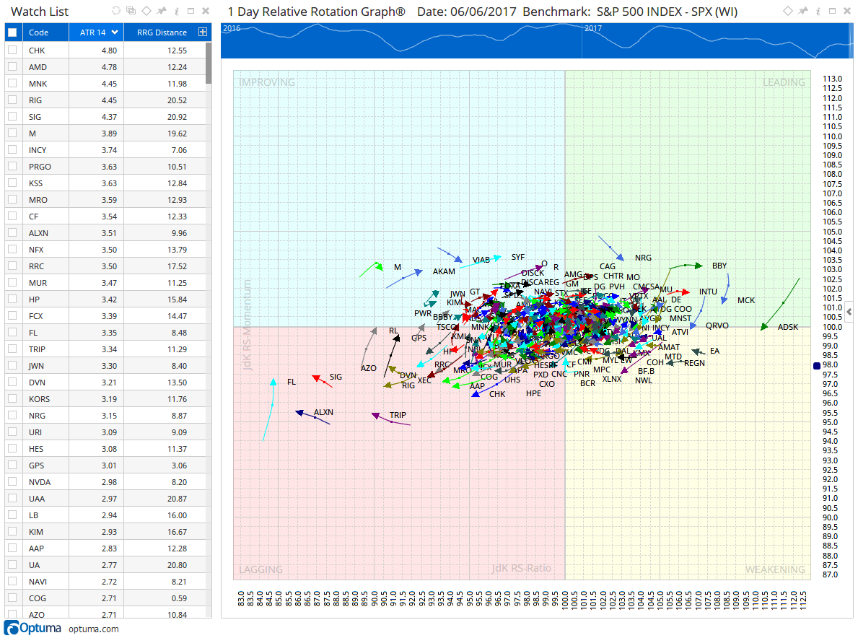Add a column using the plus icon beside RRG Distance

click(x=202, y=32)
